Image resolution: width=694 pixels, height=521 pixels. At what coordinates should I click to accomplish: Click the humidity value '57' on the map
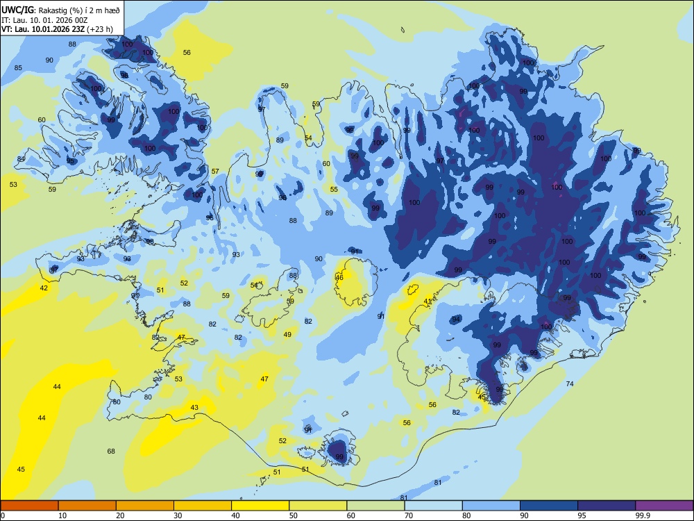[215, 171]
